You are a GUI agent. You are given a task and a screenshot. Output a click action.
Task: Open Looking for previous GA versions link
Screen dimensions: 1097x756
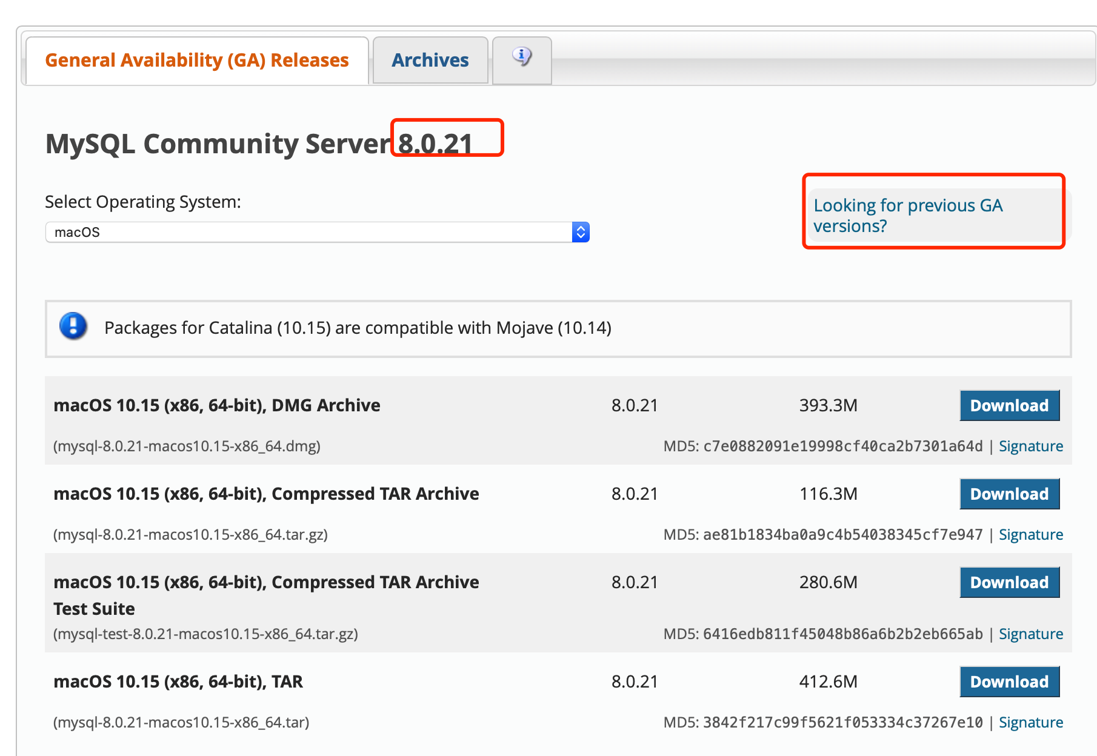(908, 216)
